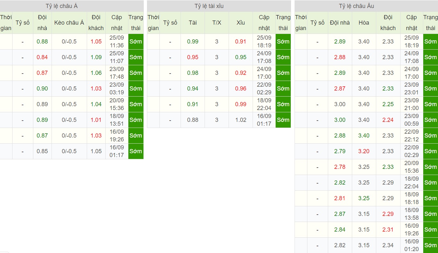Image resolution: width=438 pixels, height=253 pixels.
Task: Select away odds 1.09 in châu Á table
Action: click(x=96, y=57)
